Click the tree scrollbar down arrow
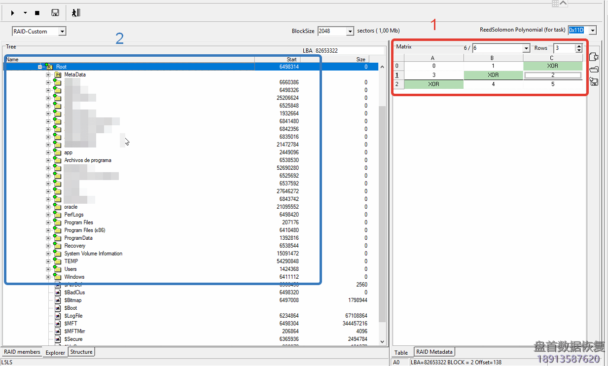Image resolution: width=608 pixels, height=366 pixels. pyautogui.click(x=381, y=341)
